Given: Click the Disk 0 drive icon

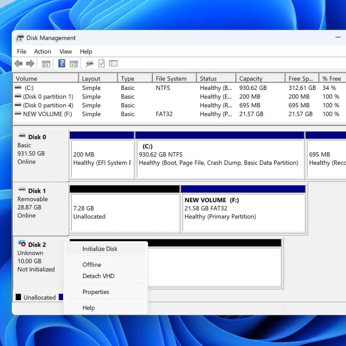Looking at the screenshot, I should [22, 136].
